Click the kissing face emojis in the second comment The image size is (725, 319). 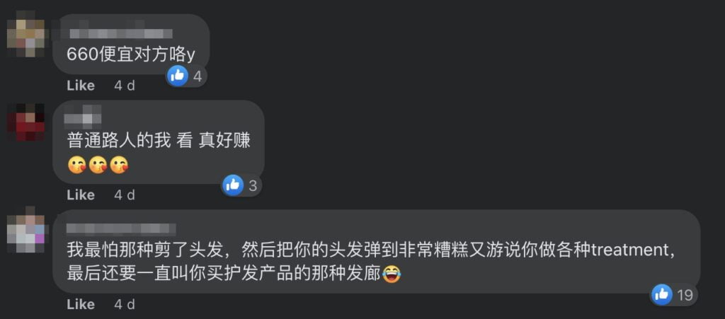(x=98, y=165)
